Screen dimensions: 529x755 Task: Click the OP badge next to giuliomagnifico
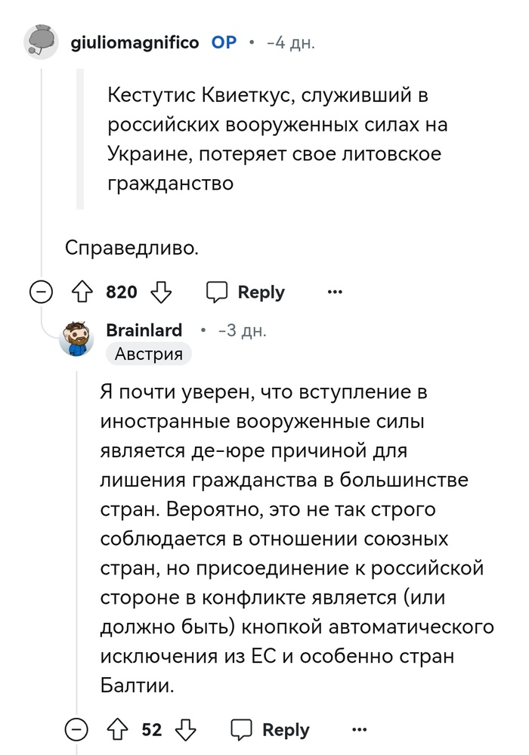coord(224,42)
